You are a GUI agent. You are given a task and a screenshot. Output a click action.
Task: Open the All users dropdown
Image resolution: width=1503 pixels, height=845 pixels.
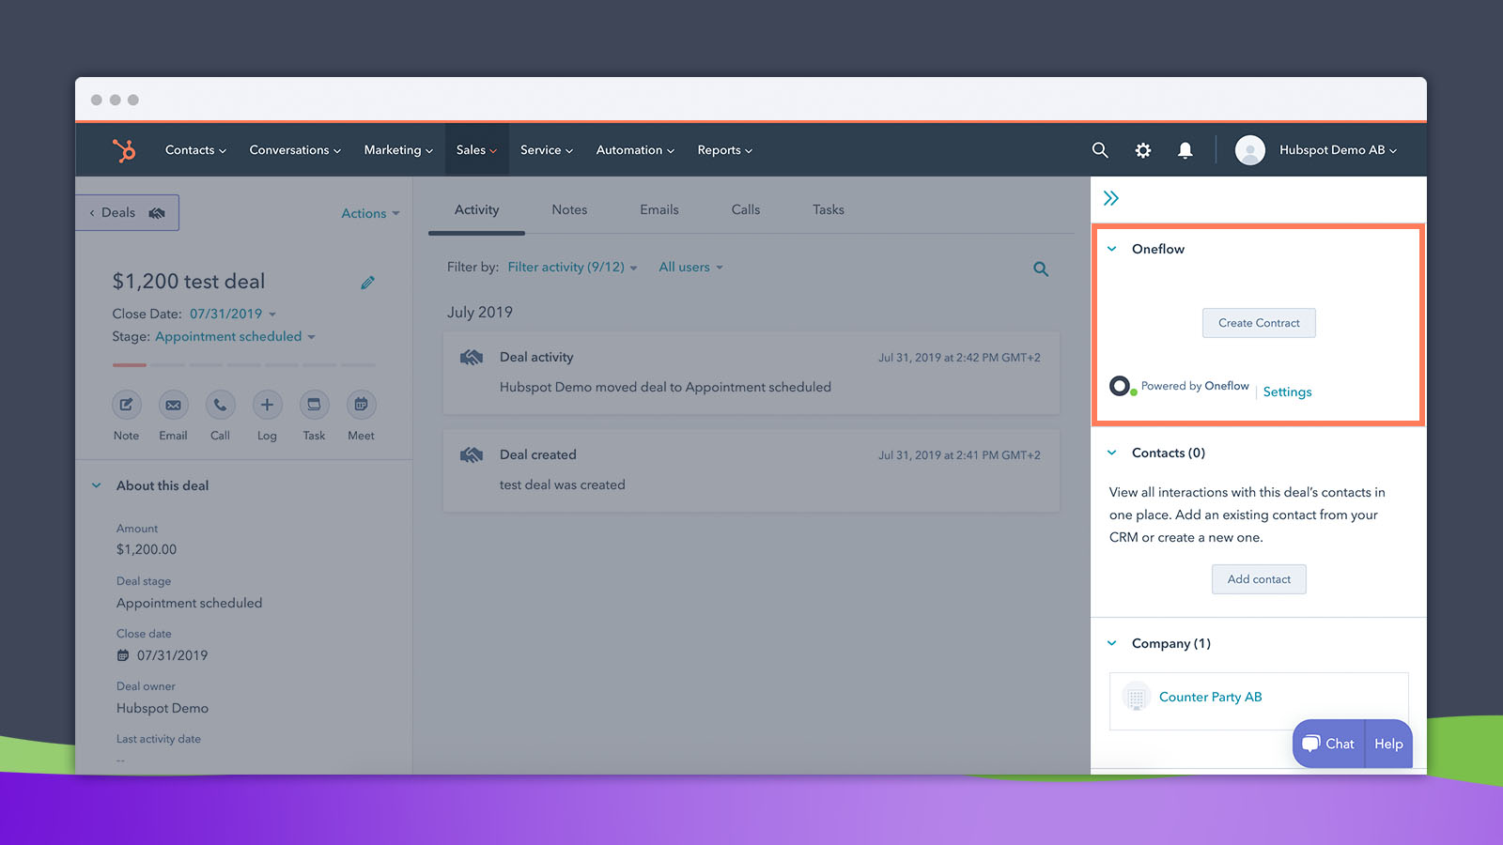click(690, 267)
